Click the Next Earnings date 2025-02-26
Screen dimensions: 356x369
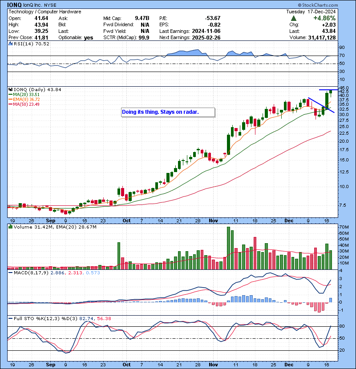206,38
